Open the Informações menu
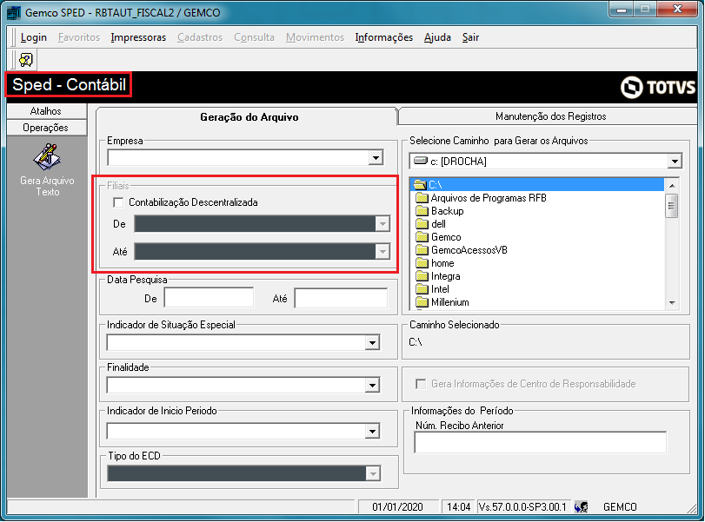This screenshot has height=522, width=705. (384, 37)
